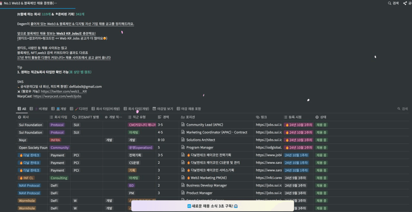Click the 전략기획 job type tag
This screenshot has width=412, height=212.
tap(135, 155)
